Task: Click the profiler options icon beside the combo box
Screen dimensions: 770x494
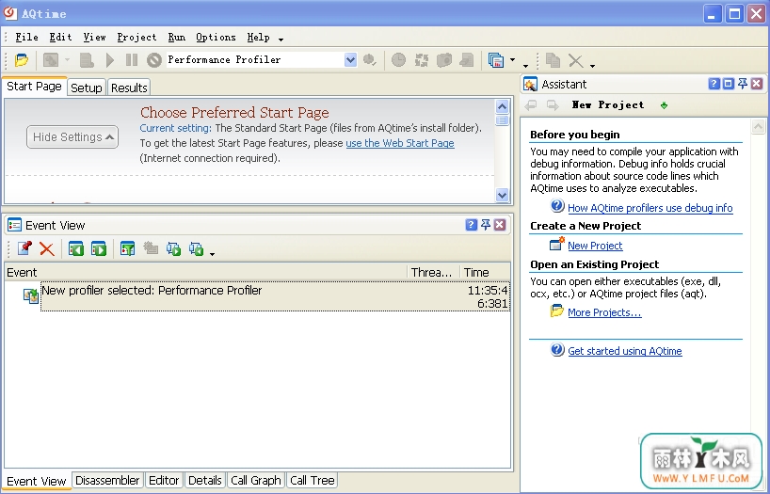Action: point(369,60)
